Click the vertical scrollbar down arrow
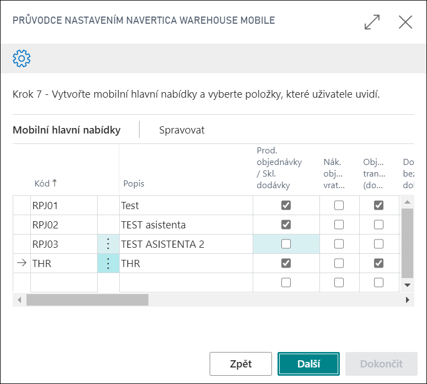 click(407, 285)
